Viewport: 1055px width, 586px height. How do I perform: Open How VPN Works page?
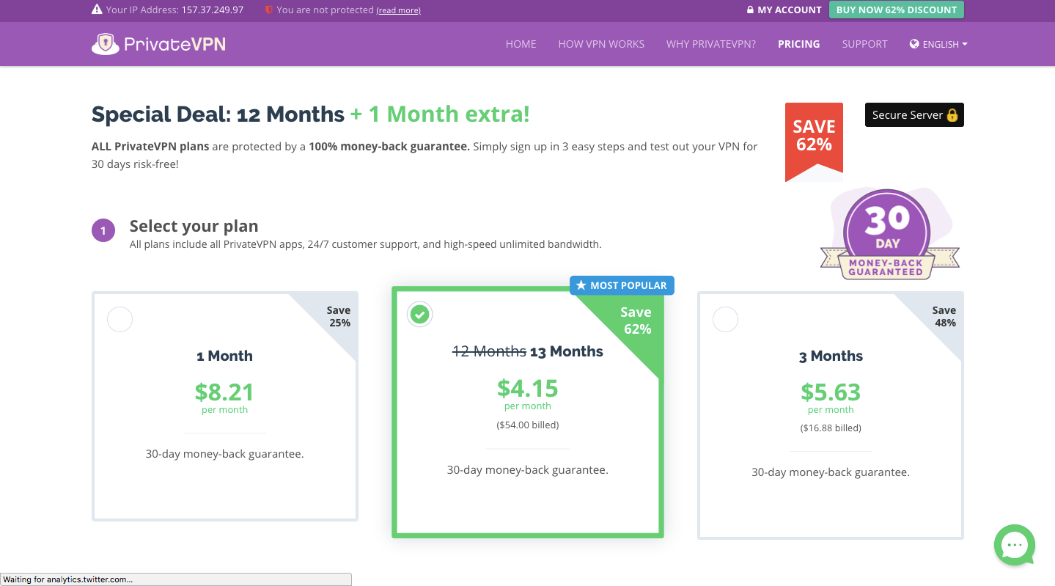coord(601,44)
